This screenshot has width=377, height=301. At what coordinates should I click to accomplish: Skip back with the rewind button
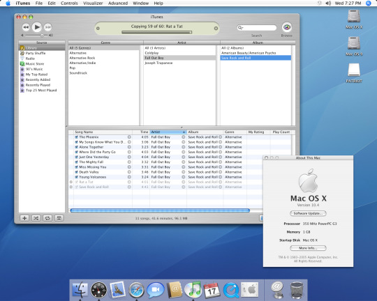tap(26, 27)
